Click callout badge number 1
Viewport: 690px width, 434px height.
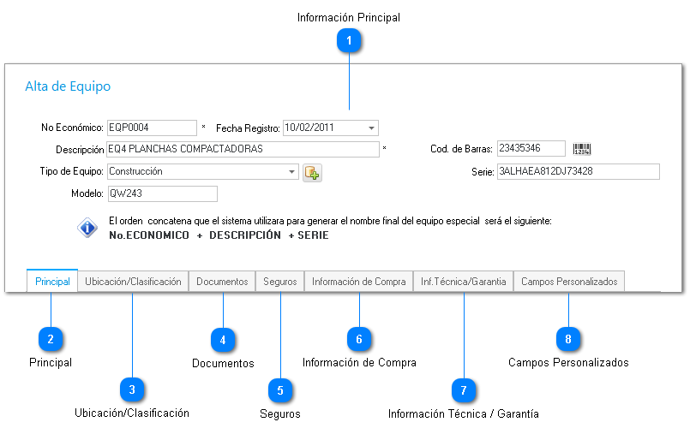[349, 40]
